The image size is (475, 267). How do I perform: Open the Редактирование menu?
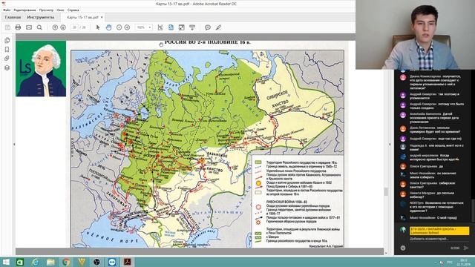pos(24,10)
